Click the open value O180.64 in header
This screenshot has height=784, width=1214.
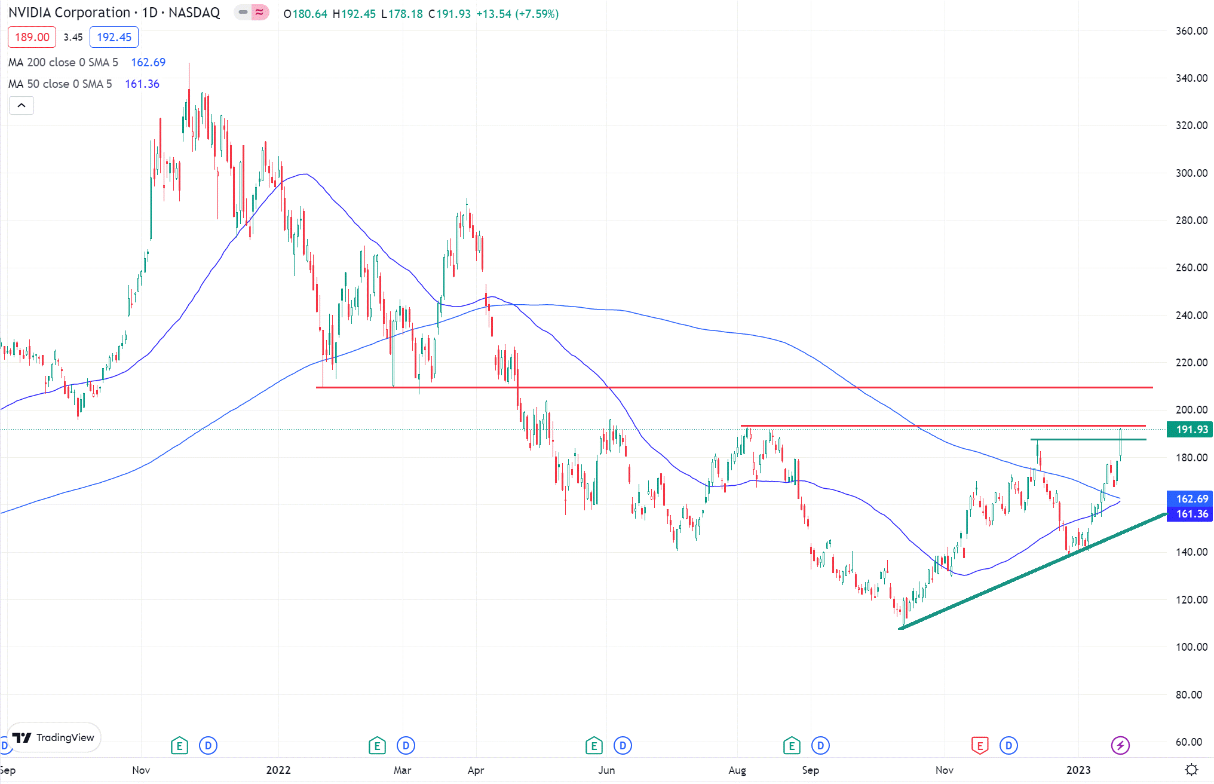pos(305,13)
